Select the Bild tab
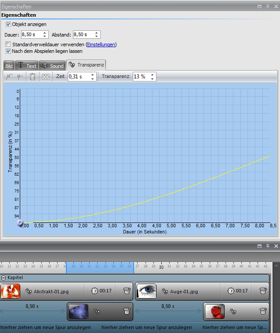Image resolution: width=280 pixels, height=333 pixels. 9,66
